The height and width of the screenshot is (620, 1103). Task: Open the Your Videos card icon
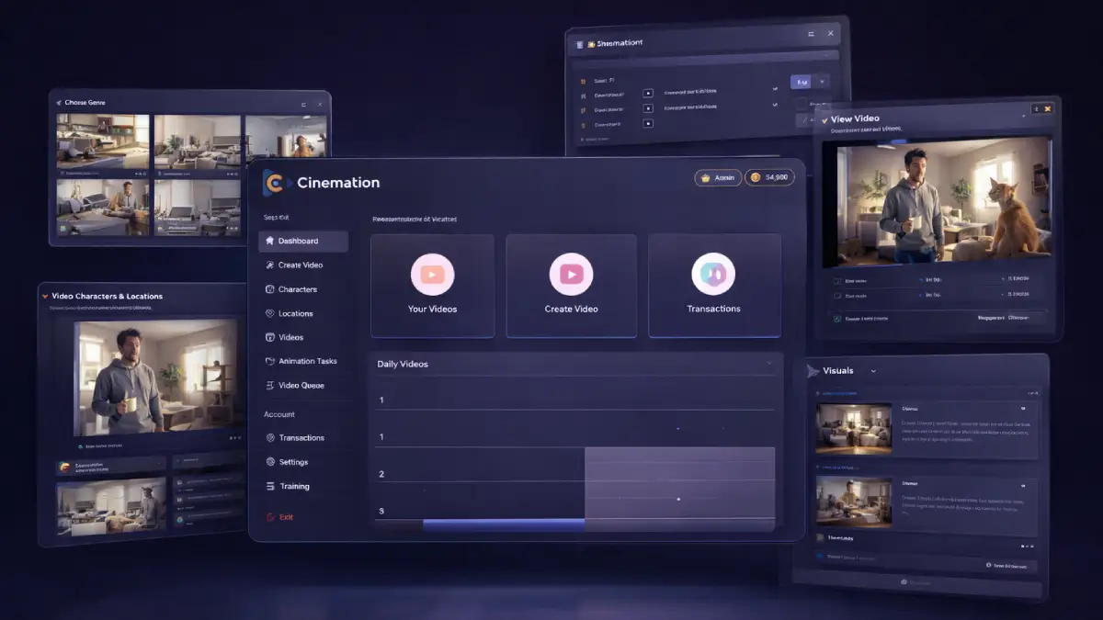tap(432, 274)
